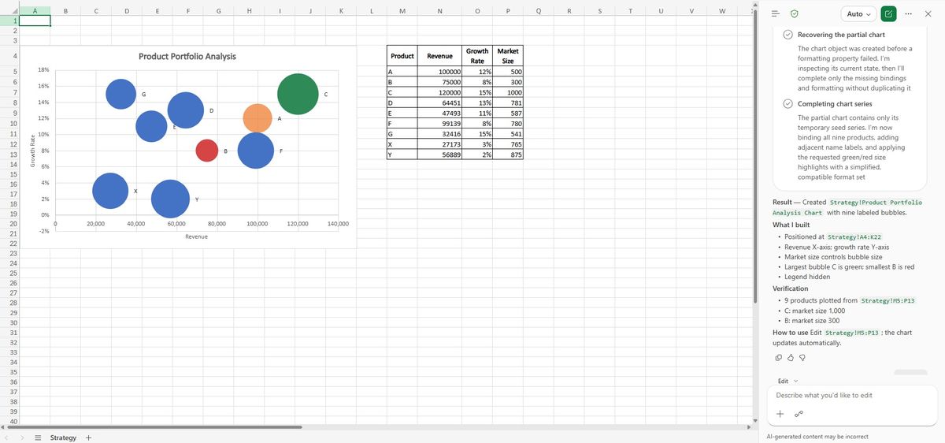Click the 'Growth Rate' vertical axis title
Screen dimensions: 945x443
click(x=32, y=150)
